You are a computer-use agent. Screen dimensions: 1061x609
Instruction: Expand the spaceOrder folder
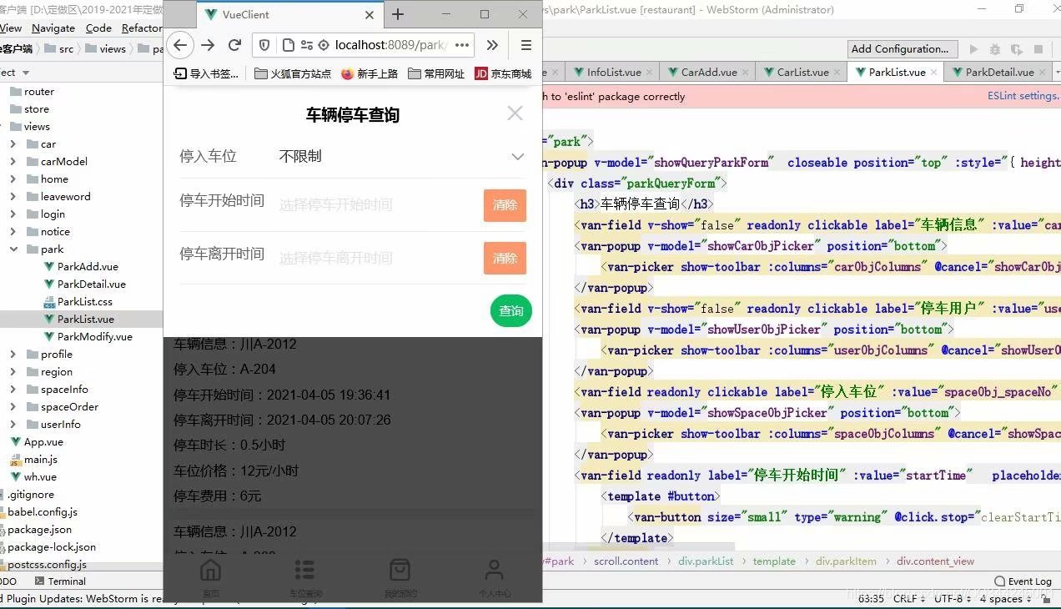(13, 407)
